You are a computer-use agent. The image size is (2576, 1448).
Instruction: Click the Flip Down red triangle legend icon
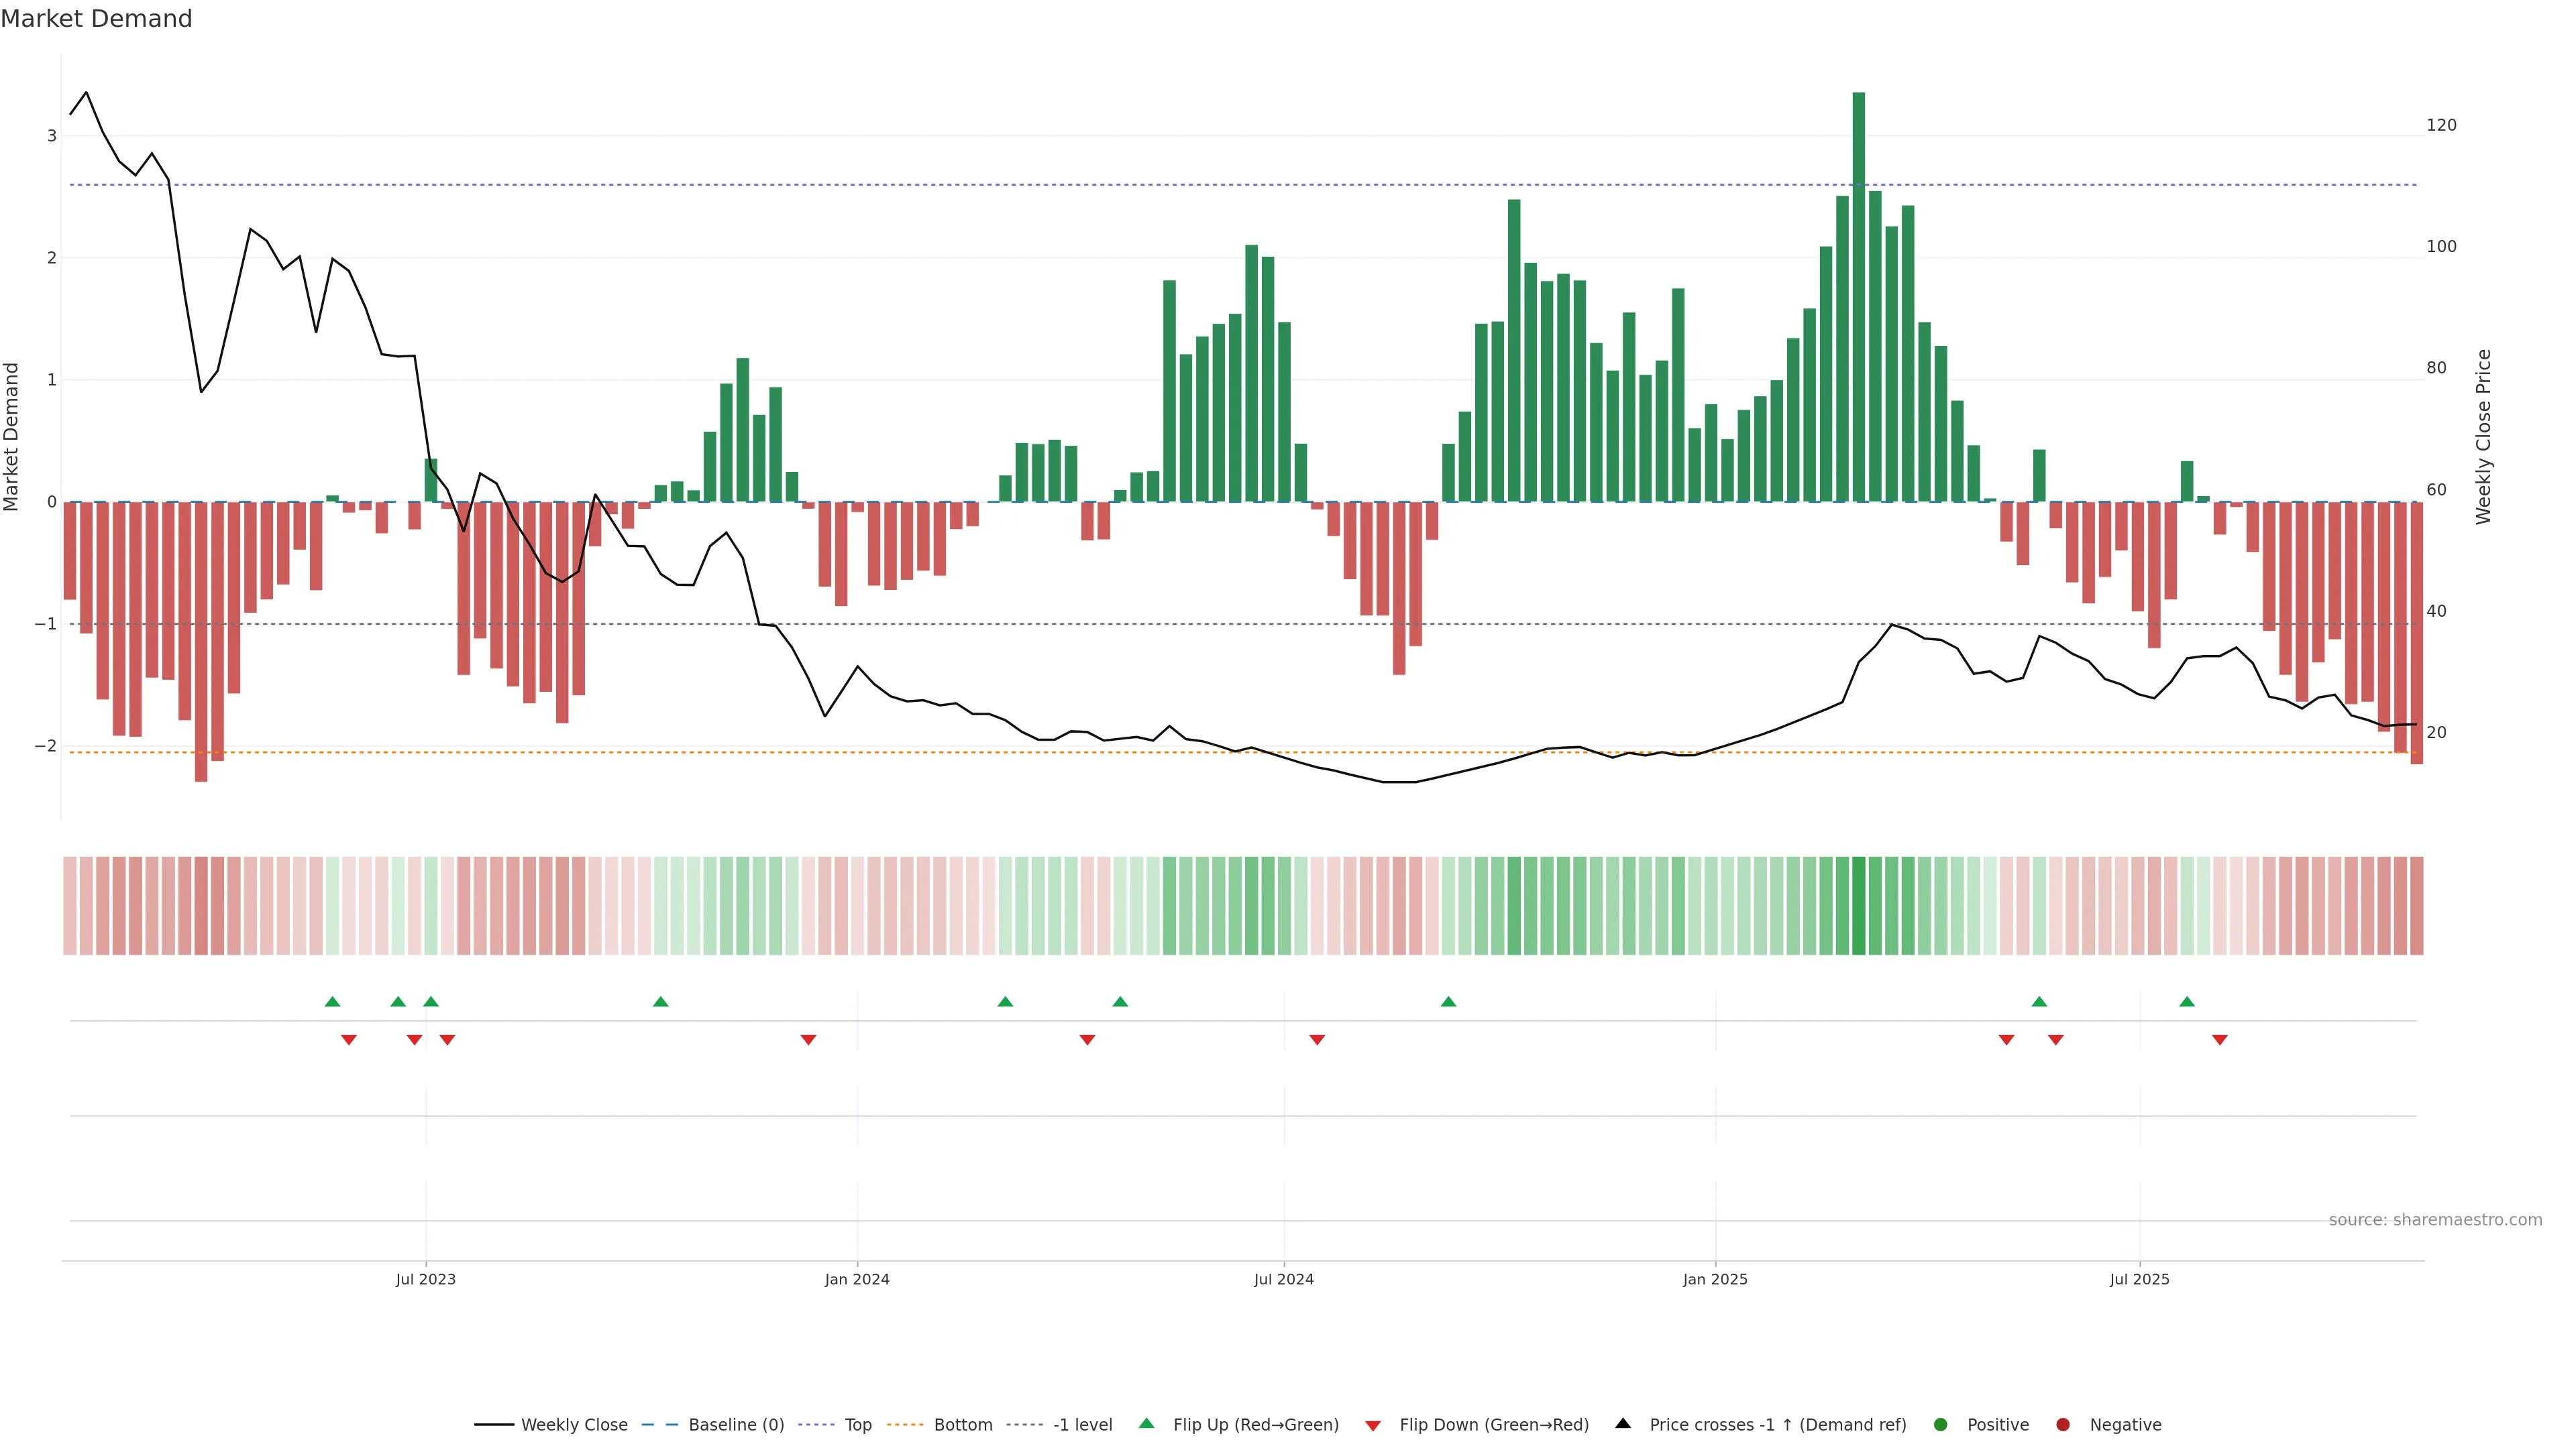tap(1373, 1425)
